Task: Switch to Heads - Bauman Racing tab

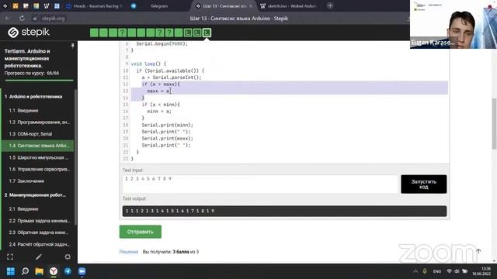Action: pyautogui.click(x=94, y=5)
